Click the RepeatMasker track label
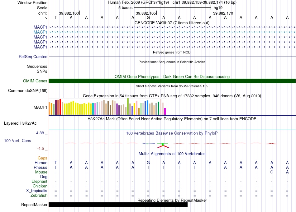This screenshot has width=296, height=212. click(34, 205)
